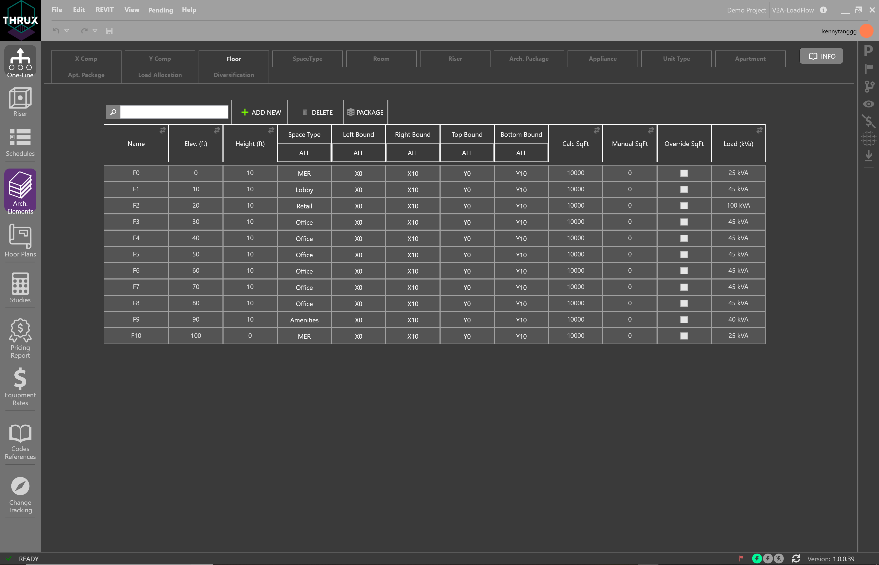Click the floor search input field
The width and height of the screenshot is (879, 565).
pyautogui.click(x=174, y=112)
